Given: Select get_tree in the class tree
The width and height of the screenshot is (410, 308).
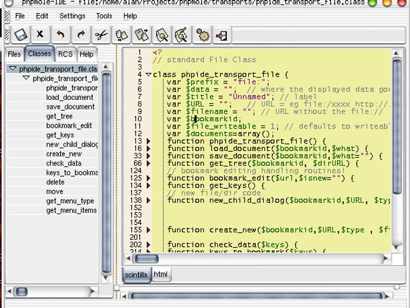Looking at the screenshot, I should coord(59,116).
